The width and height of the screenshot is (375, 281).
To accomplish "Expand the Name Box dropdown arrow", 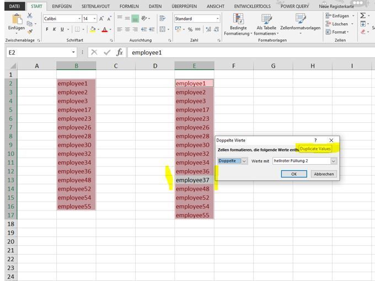I will click(73, 52).
